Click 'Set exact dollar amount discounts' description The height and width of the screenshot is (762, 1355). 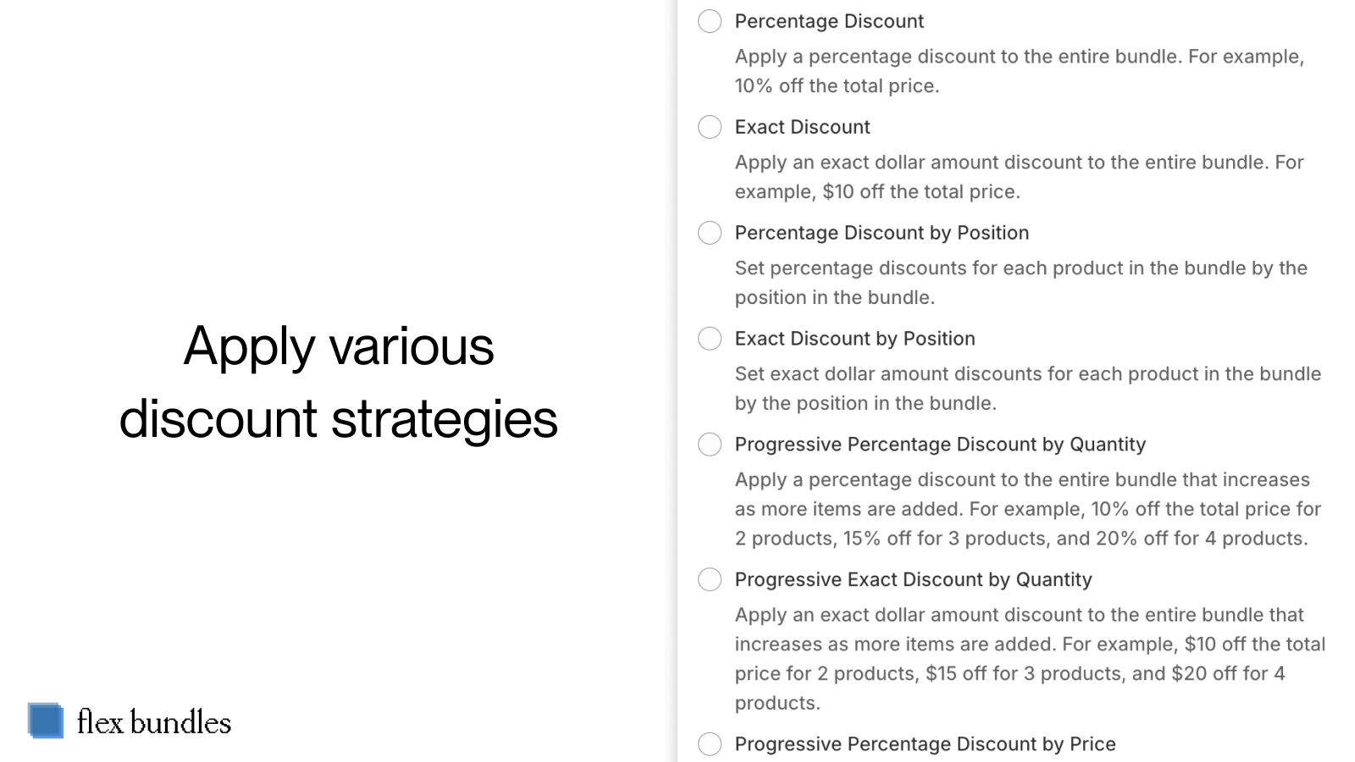click(1028, 389)
